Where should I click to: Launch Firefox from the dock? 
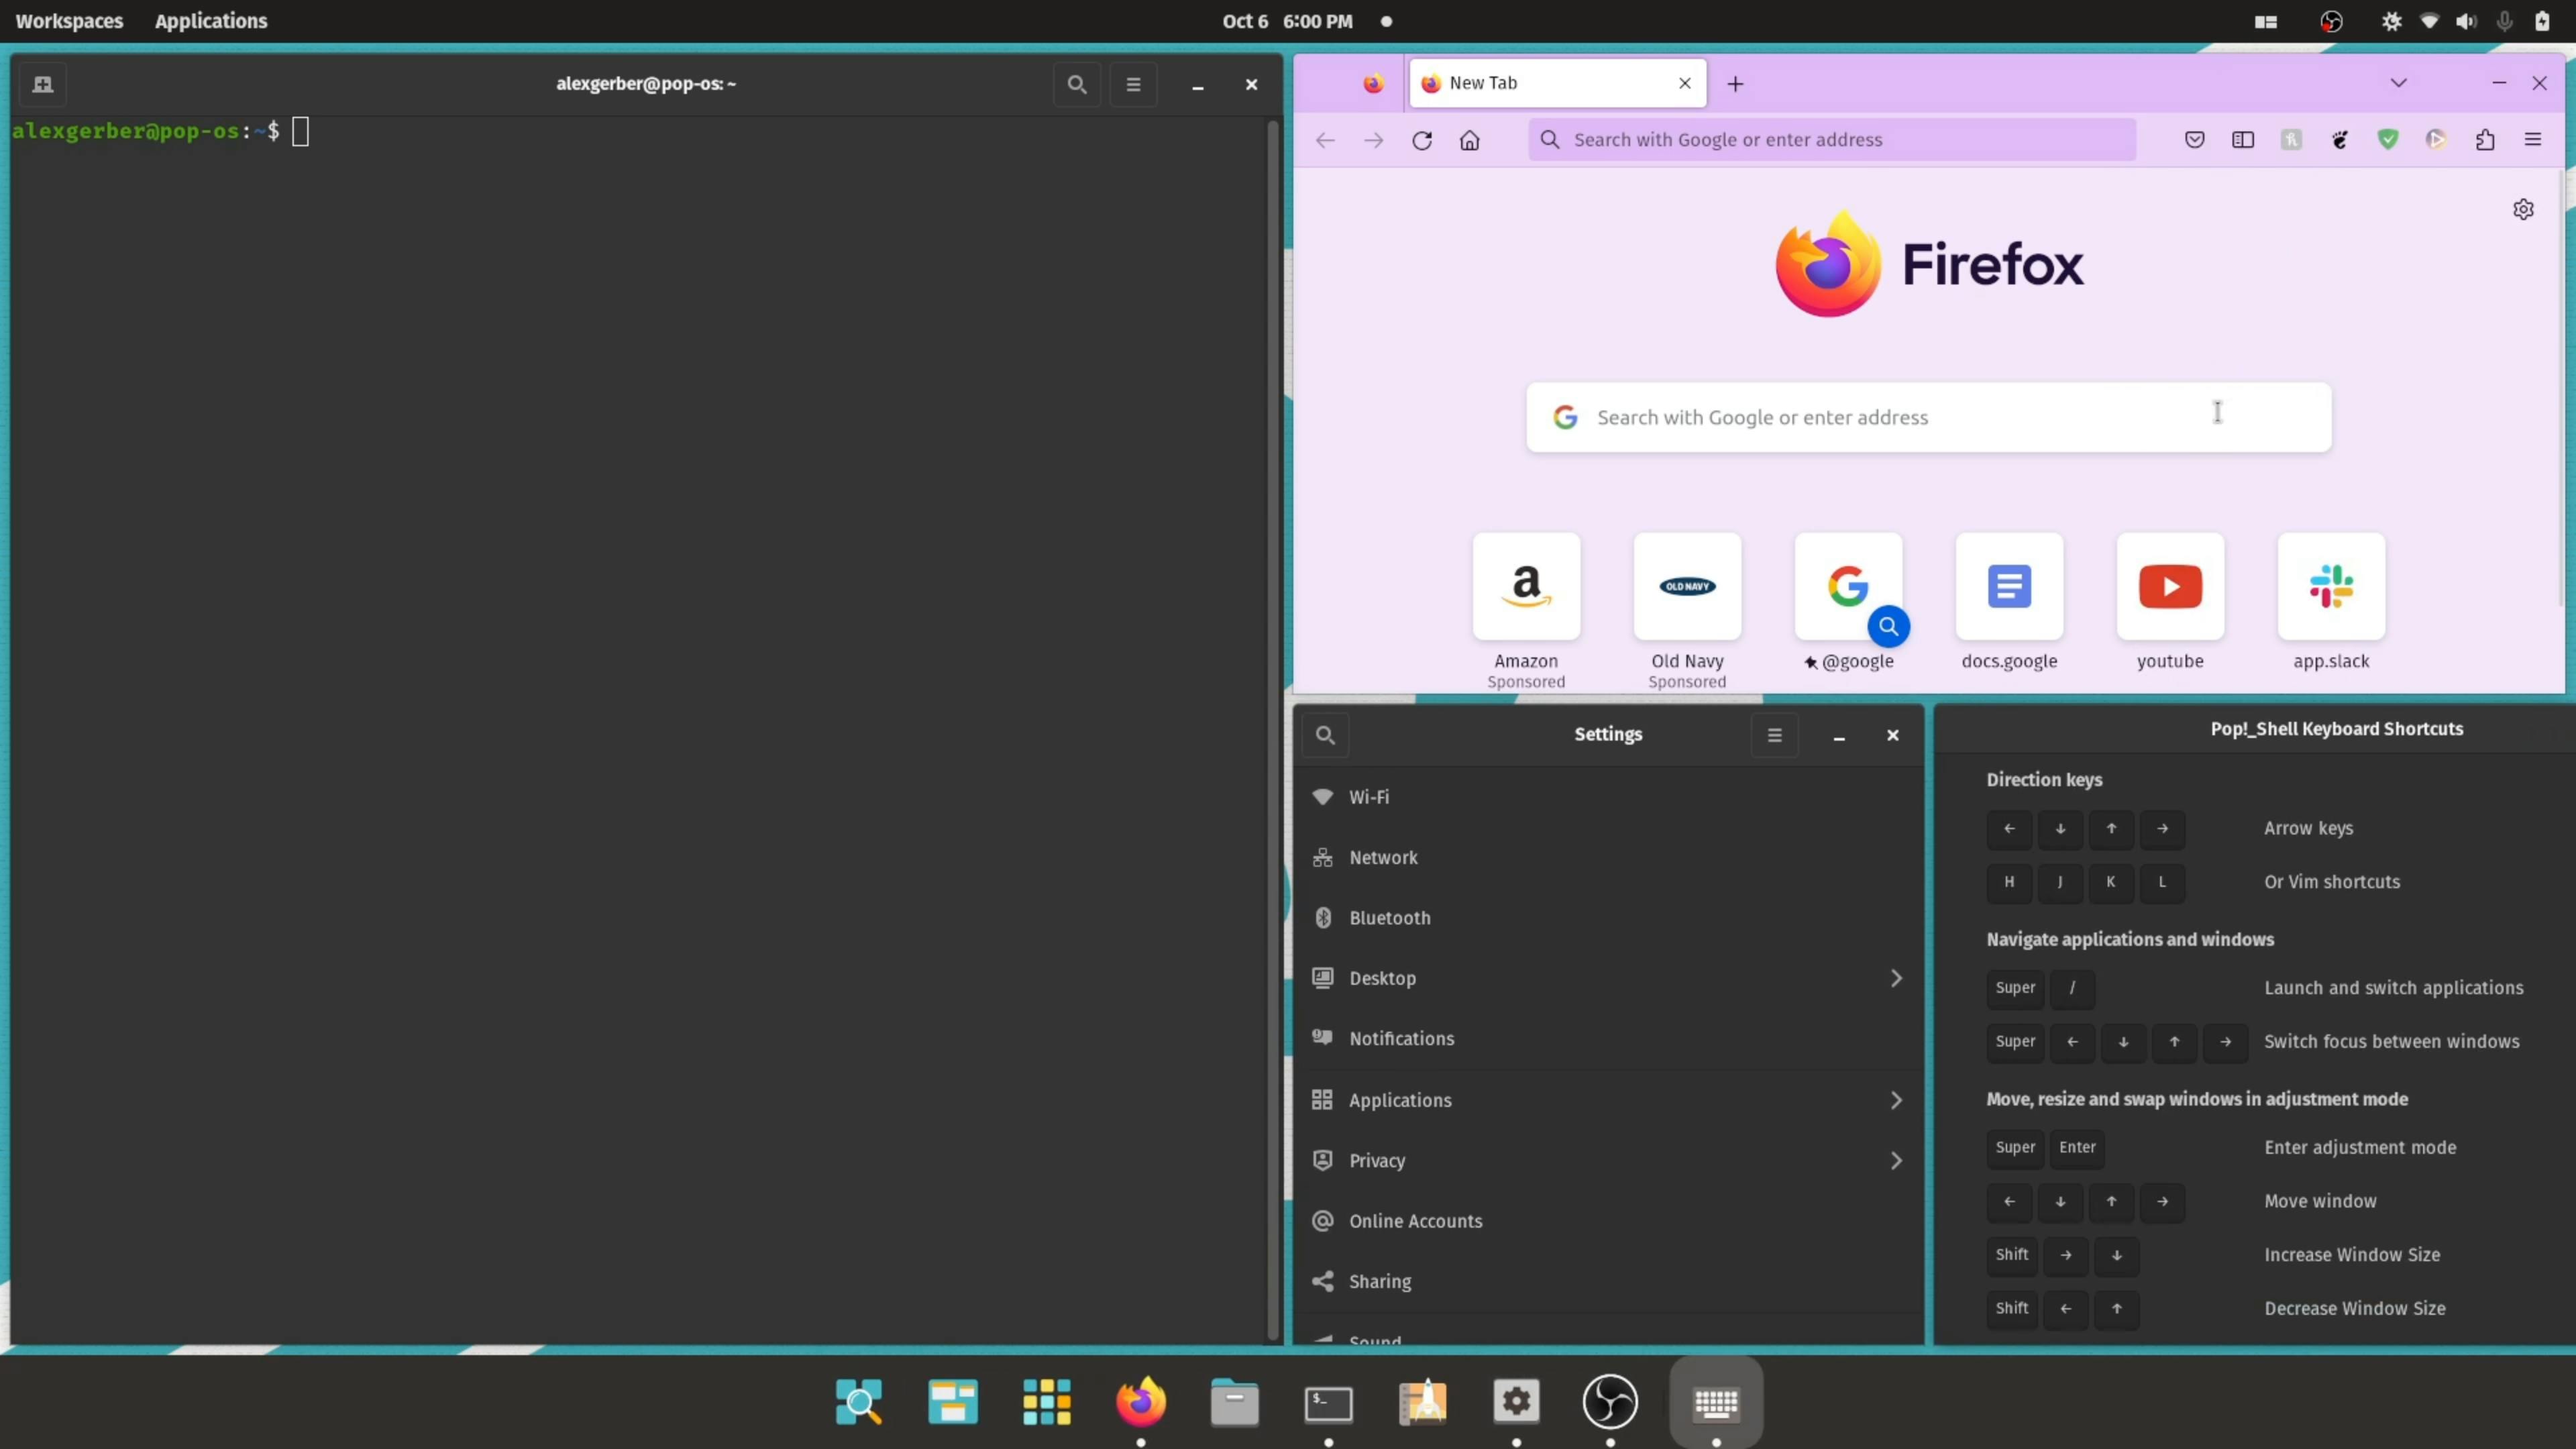tap(1141, 1401)
